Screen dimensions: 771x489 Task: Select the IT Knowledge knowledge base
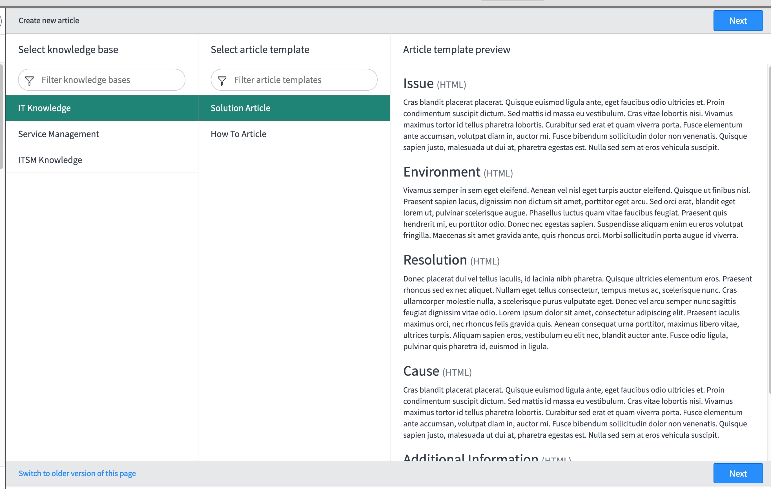click(x=101, y=108)
